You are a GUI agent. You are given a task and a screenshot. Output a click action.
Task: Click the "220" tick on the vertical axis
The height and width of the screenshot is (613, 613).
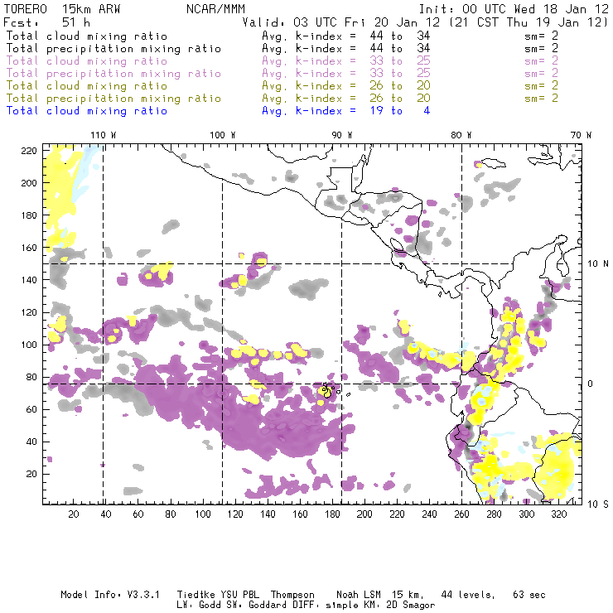[x=29, y=151]
